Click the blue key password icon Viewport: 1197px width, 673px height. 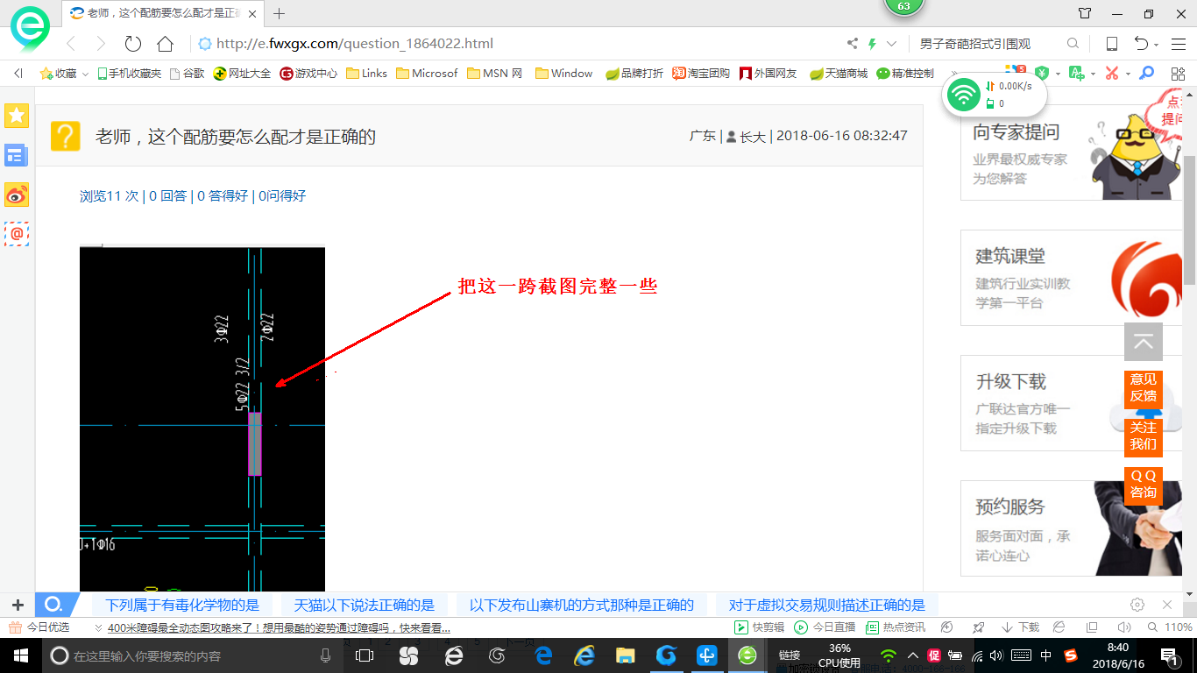point(1146,74)
